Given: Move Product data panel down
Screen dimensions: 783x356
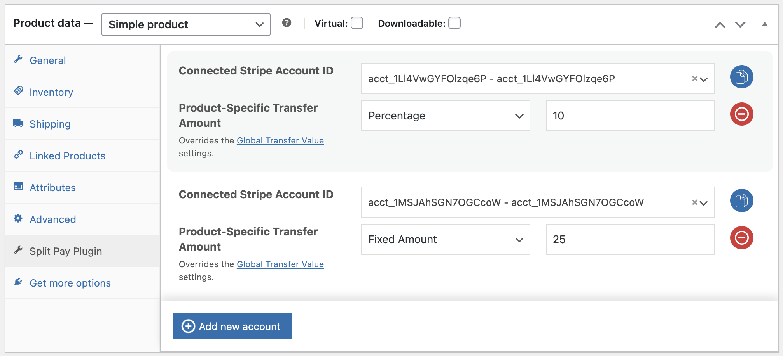Looking at the screenshot, I should (740, 25).
